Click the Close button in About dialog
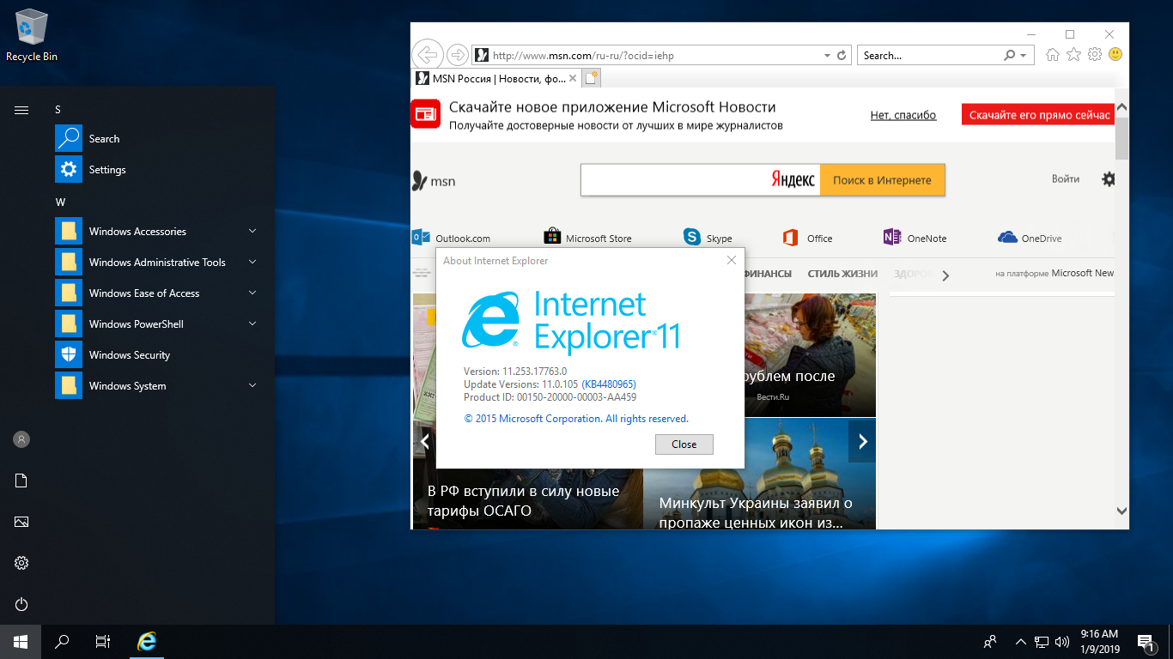Screen dimensions: 1173x659 click(x=684, y=444)
